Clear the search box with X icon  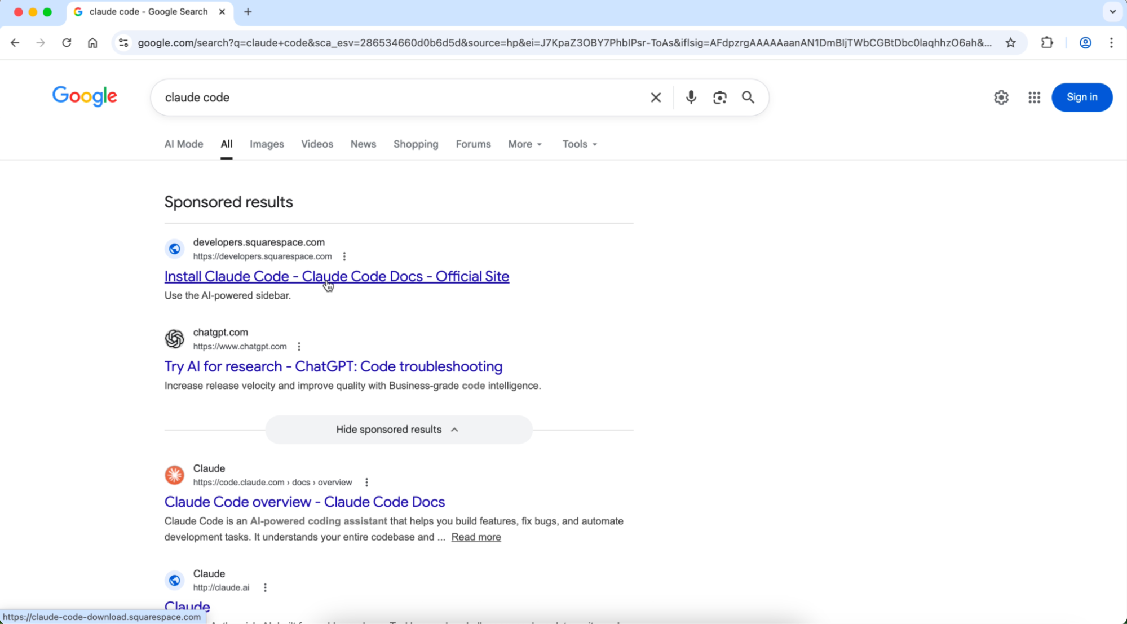(655, 97)
